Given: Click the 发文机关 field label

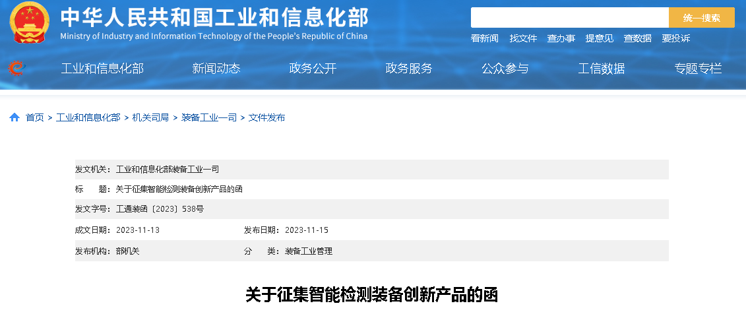Looking at the screenshot, I should pos(93,170).
